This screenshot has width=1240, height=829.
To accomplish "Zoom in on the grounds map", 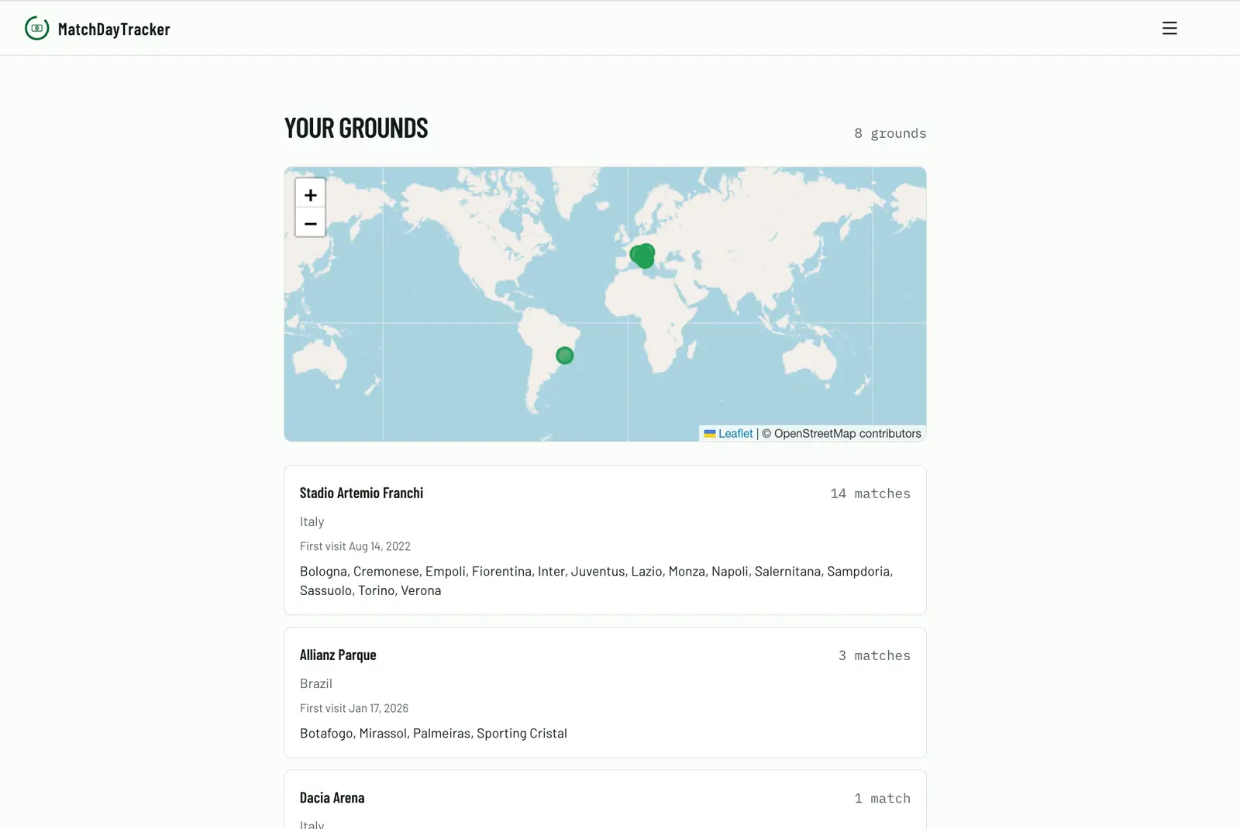I will click(x=310, y=194).
